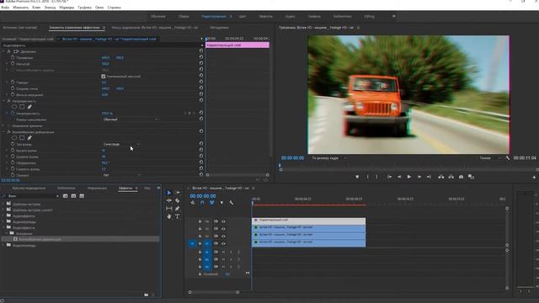Image resolution: width=539 pixels, height=303 pixels.
Task: Click the Lift button in Program monitor
Action: 441,177
